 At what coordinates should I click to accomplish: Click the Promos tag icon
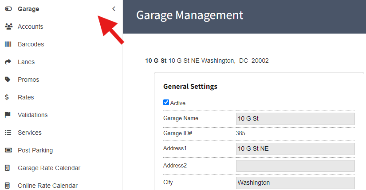click(8, 80)
